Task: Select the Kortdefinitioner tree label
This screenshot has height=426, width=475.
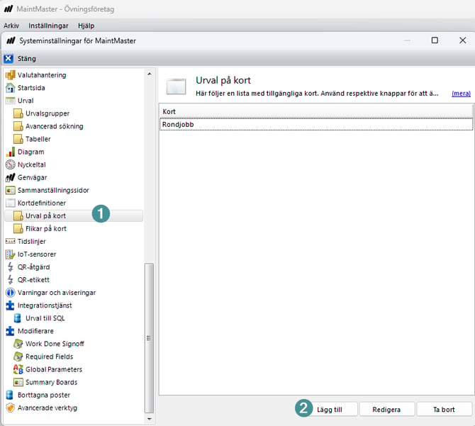Action: (x=42, y=203)
